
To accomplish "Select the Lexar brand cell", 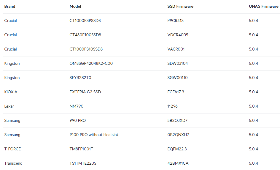I will pos(9,106).
